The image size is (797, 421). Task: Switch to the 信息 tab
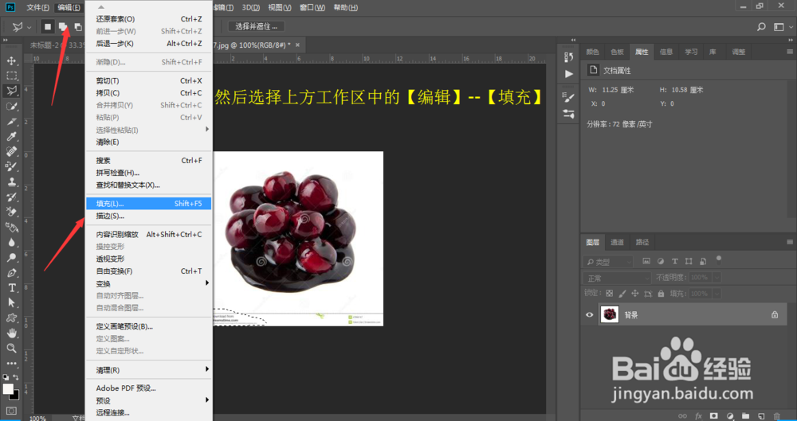coord(665,52)
